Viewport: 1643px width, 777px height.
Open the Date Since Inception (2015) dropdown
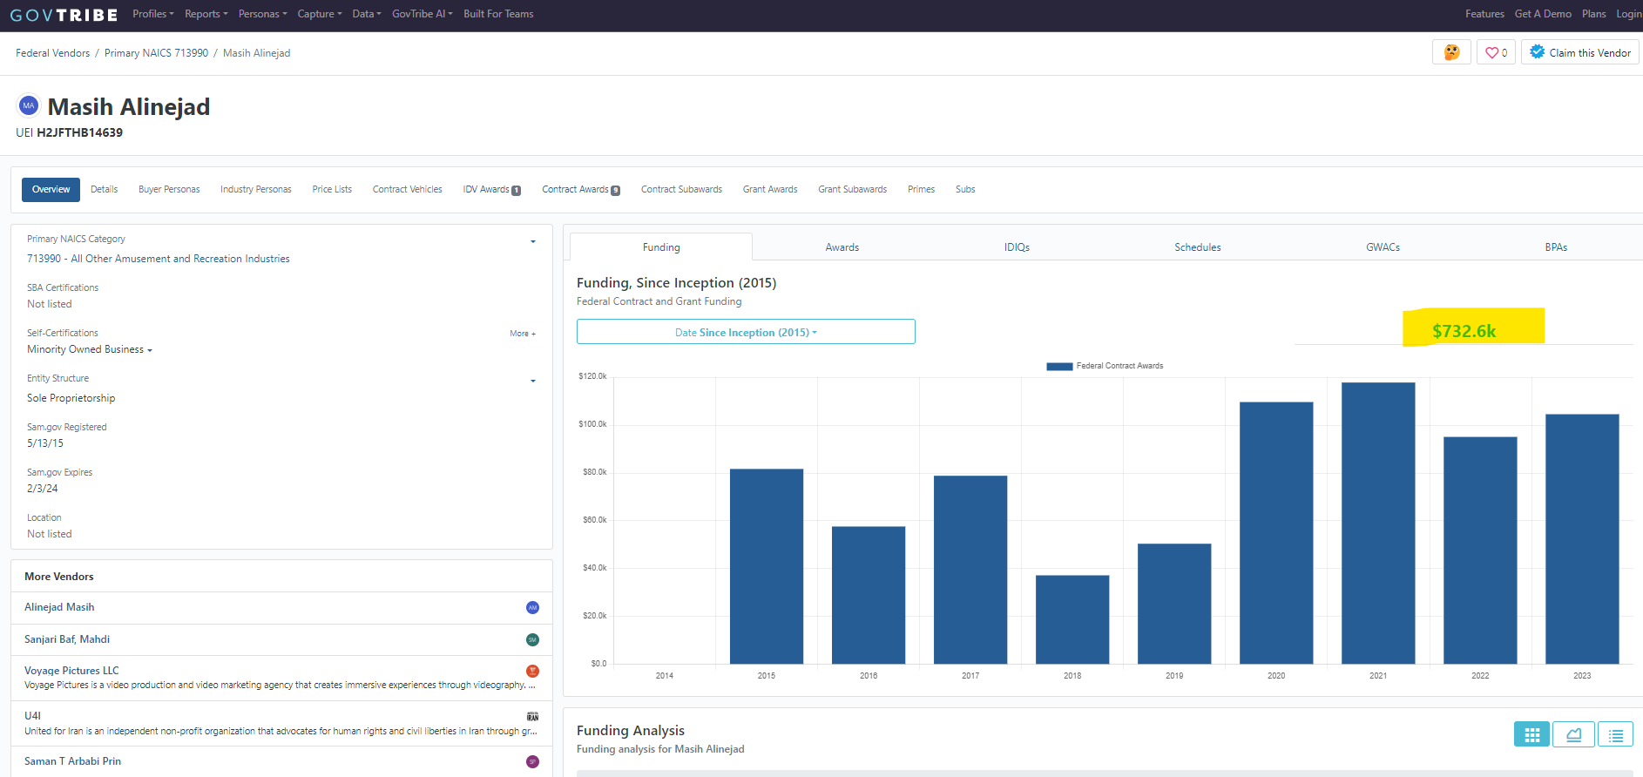click(746, 332)
